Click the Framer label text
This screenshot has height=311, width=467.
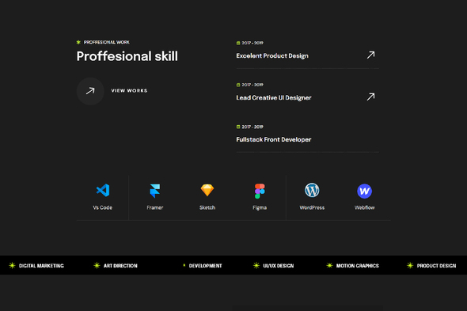(155, 207)
